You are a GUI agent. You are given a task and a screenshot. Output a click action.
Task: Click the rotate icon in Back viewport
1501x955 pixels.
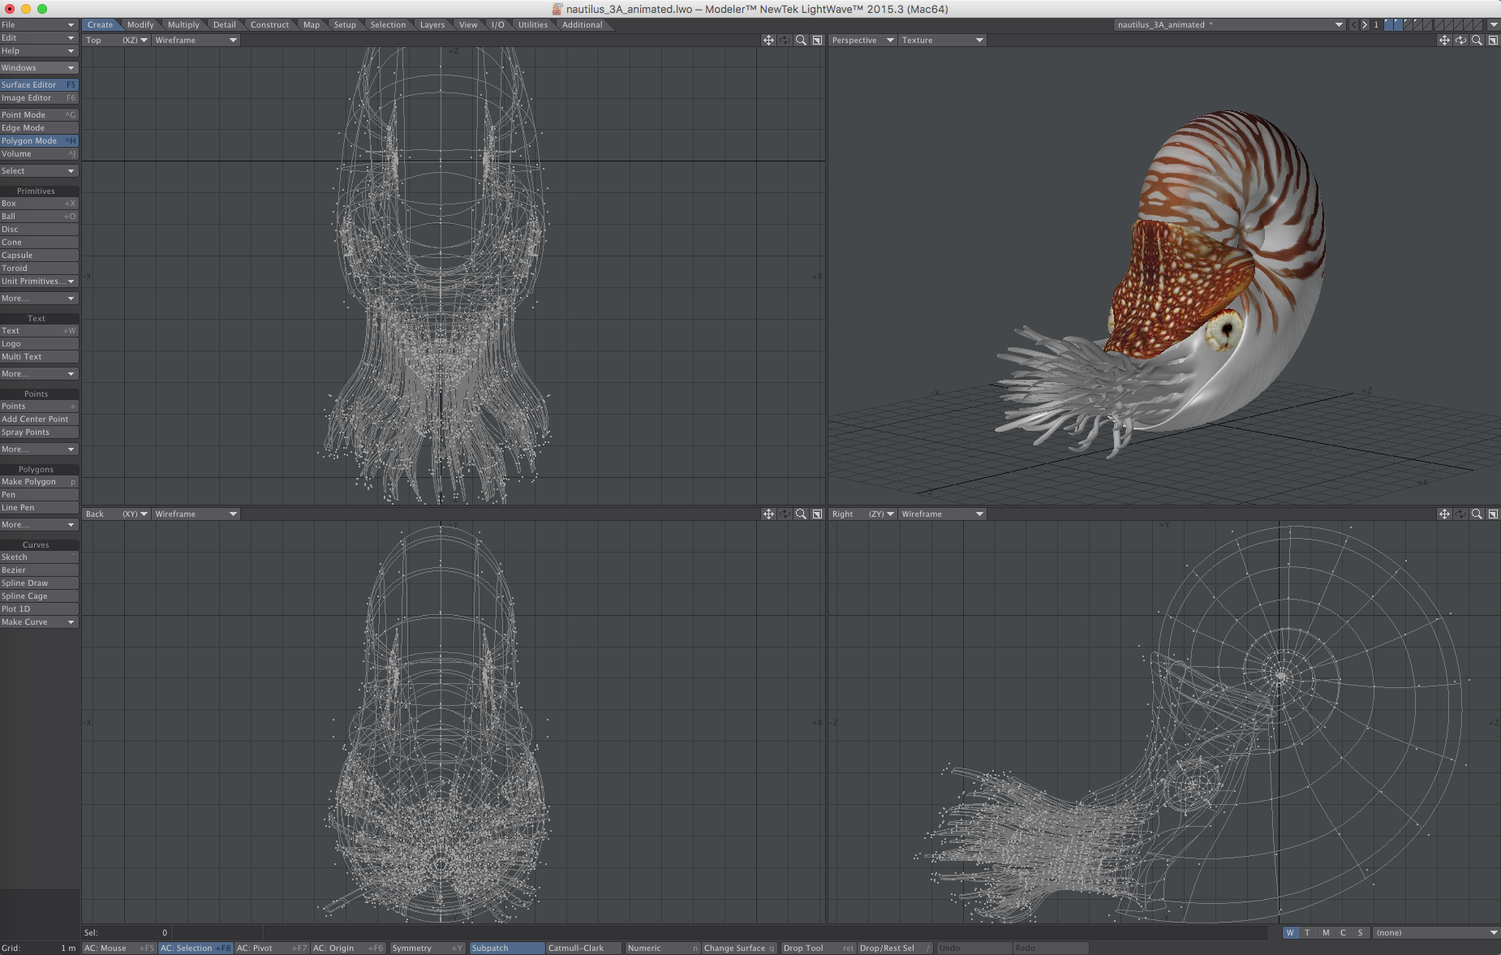[785, 514]
